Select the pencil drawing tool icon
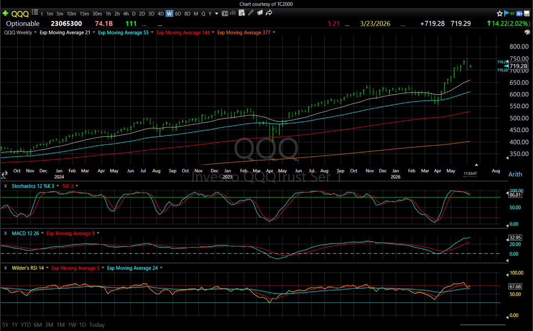Viewport: 533px width, 331px height. click(251, 13)
